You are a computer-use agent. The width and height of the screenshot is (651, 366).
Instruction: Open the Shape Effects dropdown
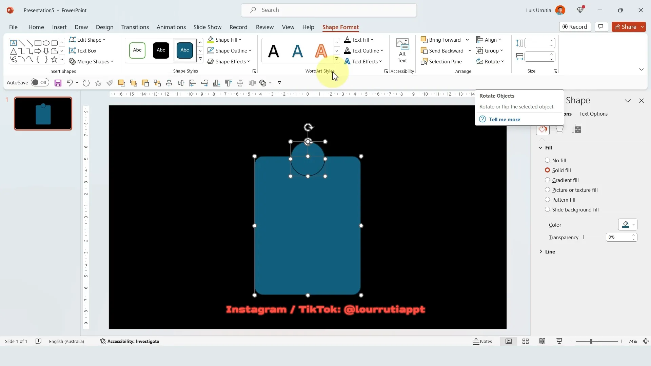(229, 61)
